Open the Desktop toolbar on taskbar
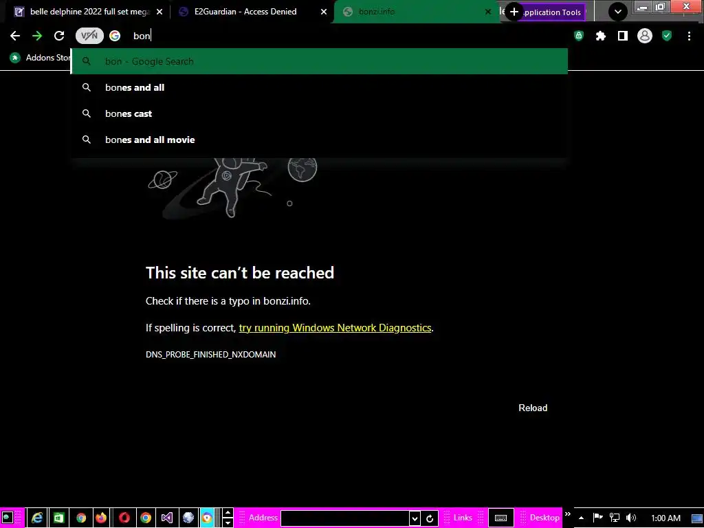 coord(544,518)
